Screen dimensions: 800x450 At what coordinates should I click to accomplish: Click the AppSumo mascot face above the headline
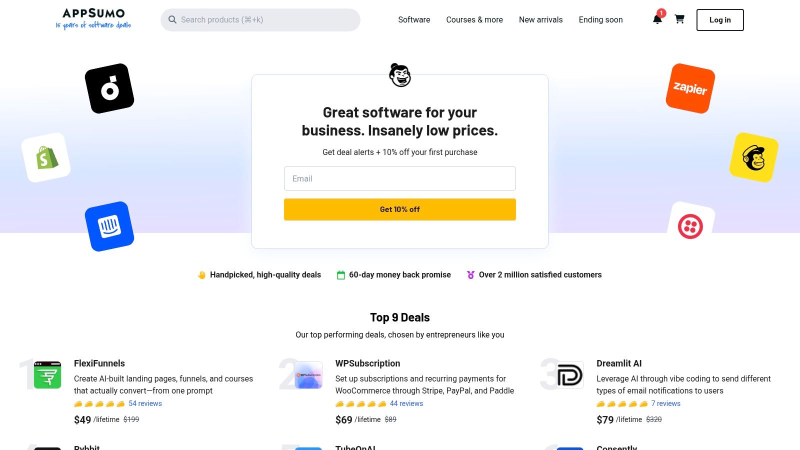click(399, 76)
